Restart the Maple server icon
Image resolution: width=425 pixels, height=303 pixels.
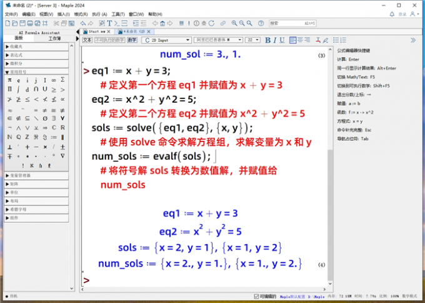(x=212, y=23)
